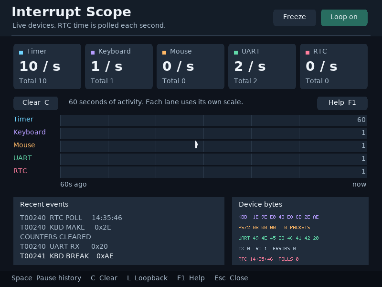Click the F1 Help hint in the footer

tap(191, 278)
